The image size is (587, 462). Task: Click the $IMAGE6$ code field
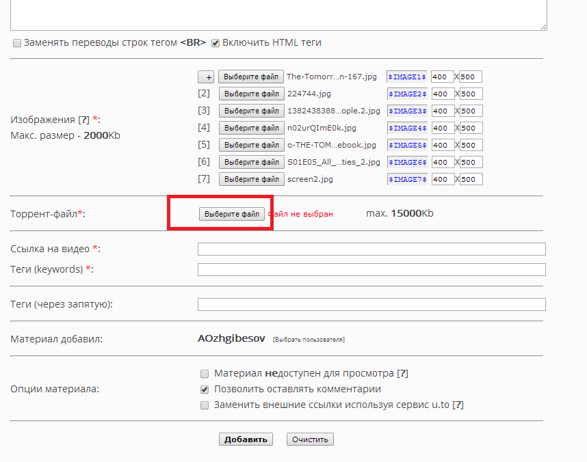(x=407, y=163)
